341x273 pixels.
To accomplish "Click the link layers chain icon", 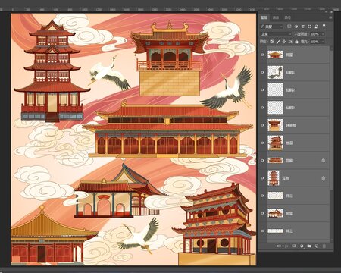I will (x=279, y=246).
